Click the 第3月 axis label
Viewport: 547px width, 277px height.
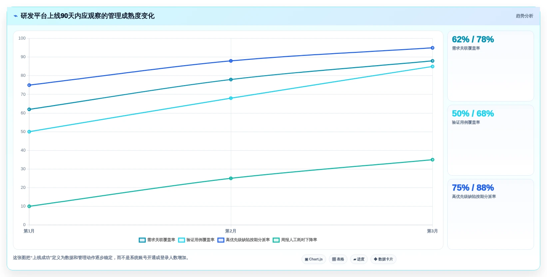(432, 231)
